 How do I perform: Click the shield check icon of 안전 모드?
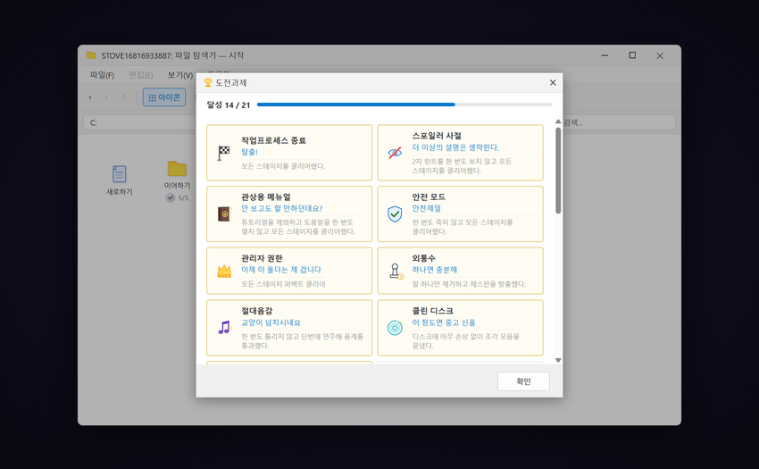[395, 214]
